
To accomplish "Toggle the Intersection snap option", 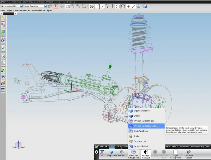I will (113, 6).
